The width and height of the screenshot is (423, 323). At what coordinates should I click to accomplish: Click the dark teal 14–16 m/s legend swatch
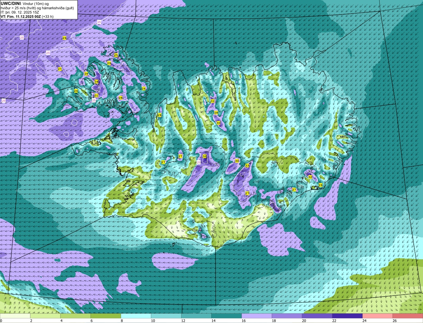pos(227,316)
